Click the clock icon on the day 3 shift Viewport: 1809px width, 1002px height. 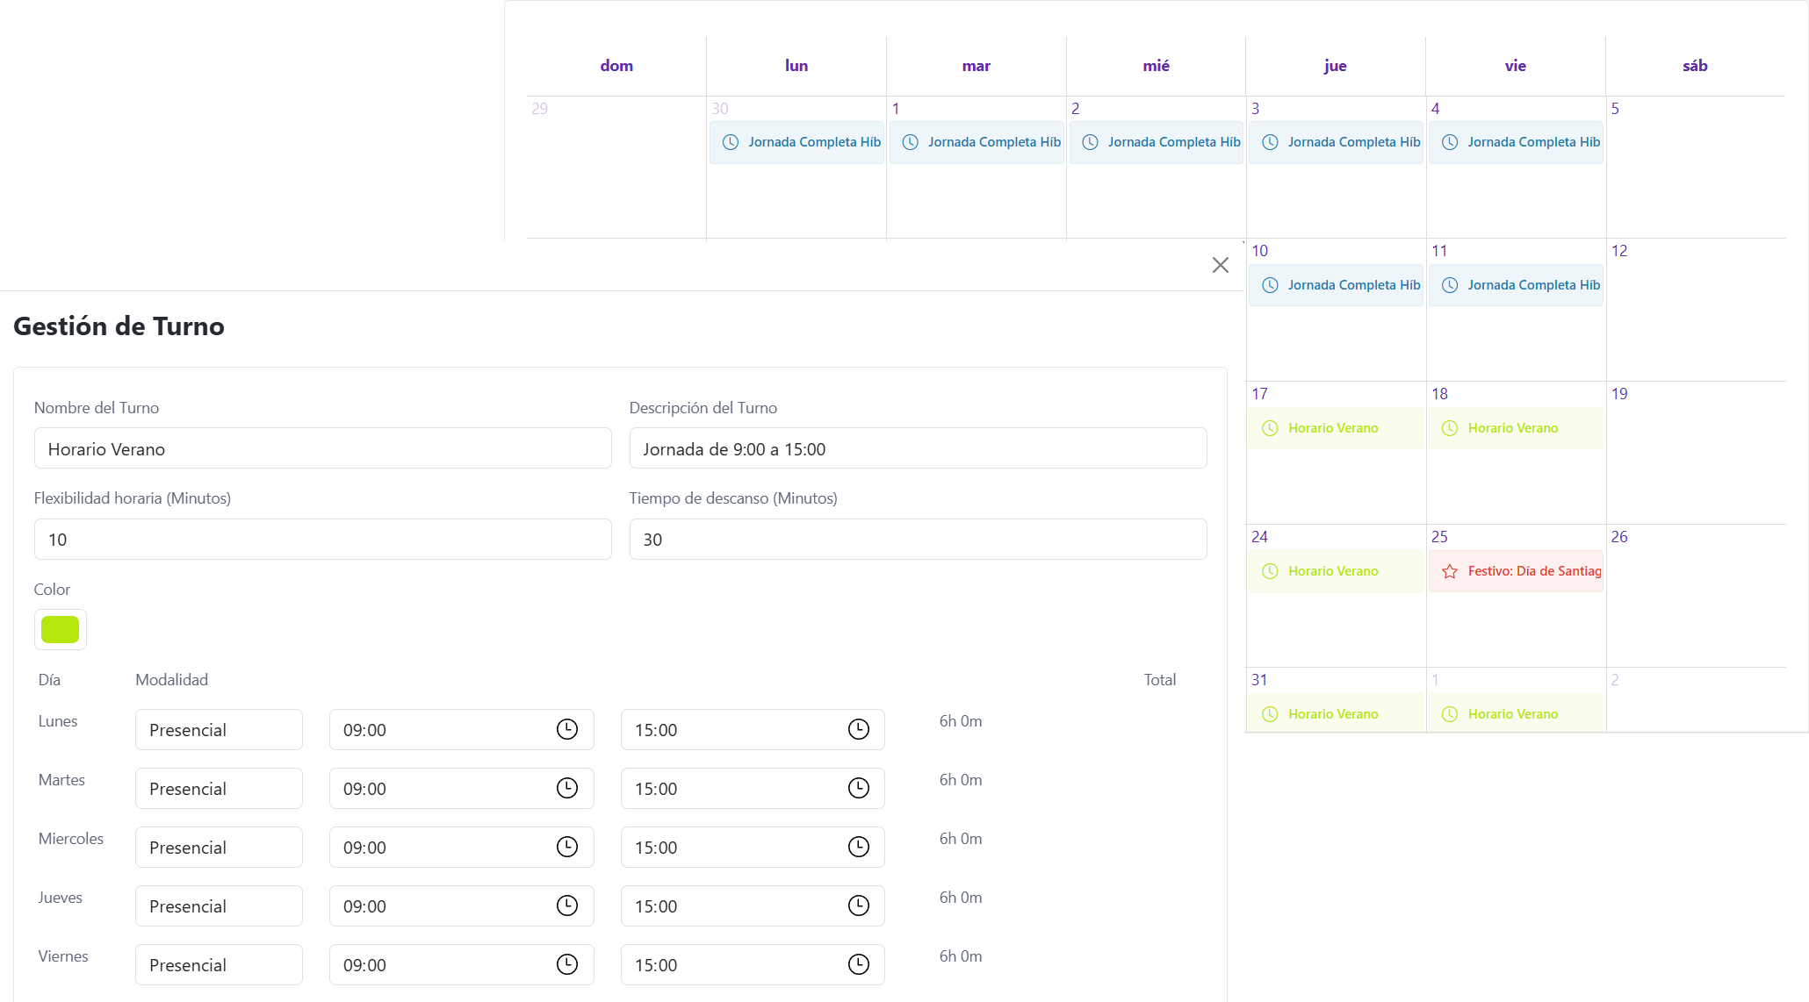[x=1270, y=142]
